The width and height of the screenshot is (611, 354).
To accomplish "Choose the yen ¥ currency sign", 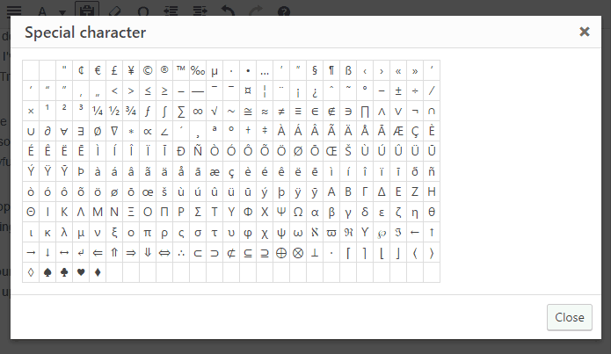I will [x=131, y=70].
